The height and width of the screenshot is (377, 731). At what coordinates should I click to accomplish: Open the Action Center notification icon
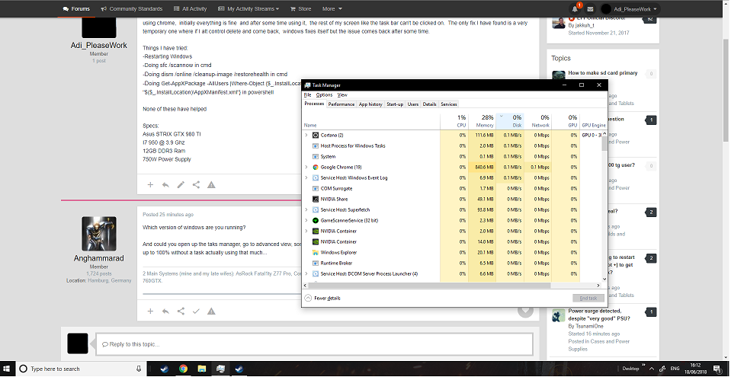pos(717,369)
